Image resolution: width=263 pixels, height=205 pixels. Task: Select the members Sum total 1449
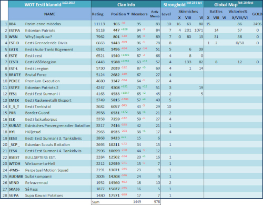(x=137, y=202)
